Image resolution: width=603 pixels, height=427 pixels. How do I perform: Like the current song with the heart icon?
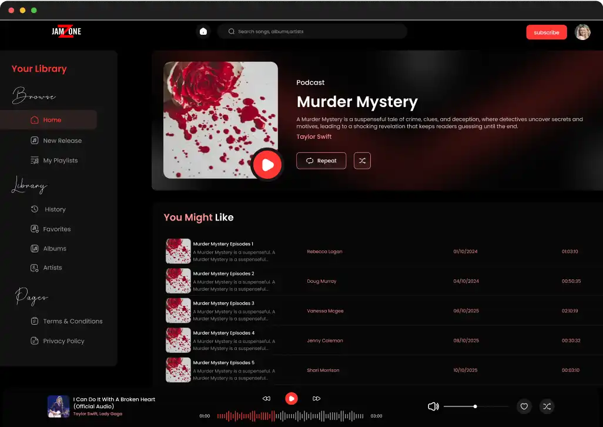(x=524, y=406)
